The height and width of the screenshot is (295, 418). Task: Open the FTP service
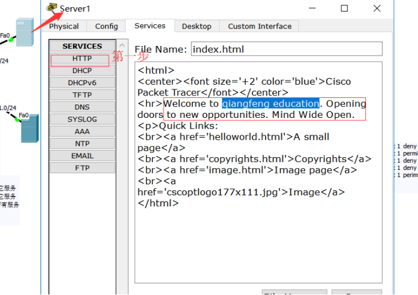pos(82,168)
